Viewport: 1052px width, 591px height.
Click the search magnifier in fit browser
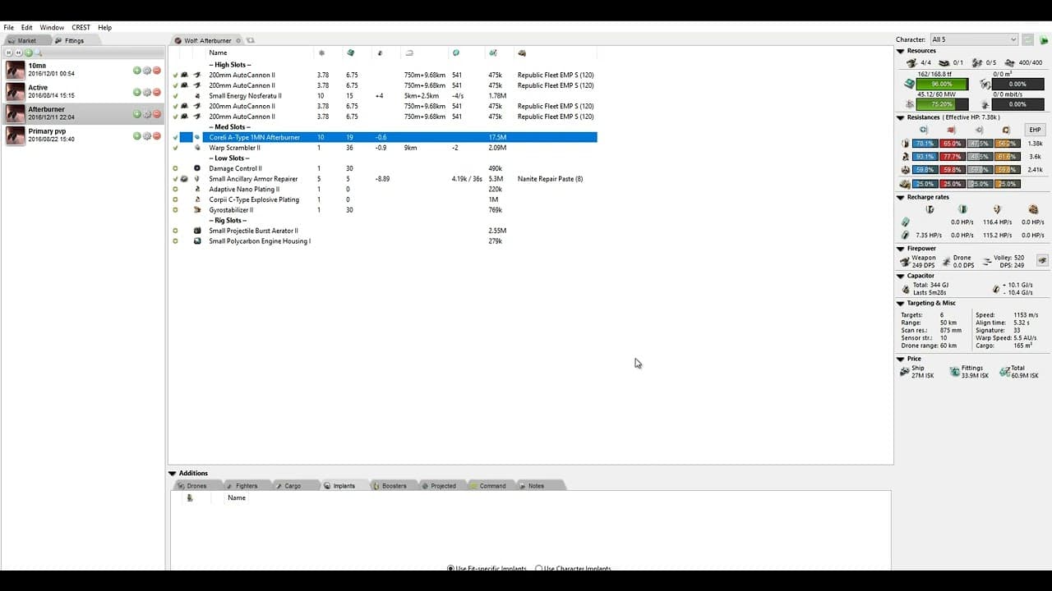point(38,53)
